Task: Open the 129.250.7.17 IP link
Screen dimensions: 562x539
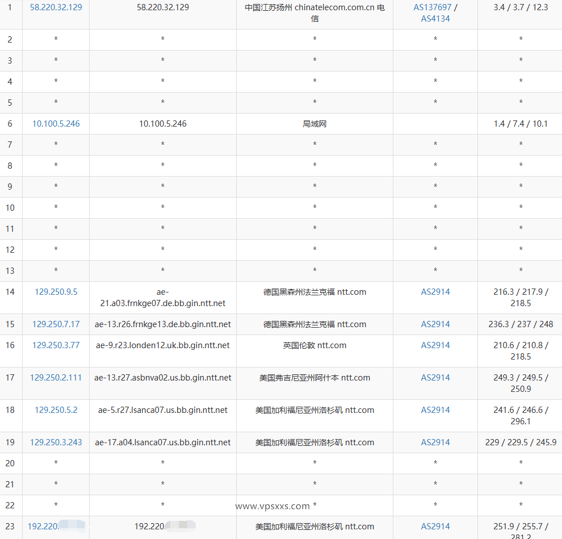Action: tap(56, 324)
